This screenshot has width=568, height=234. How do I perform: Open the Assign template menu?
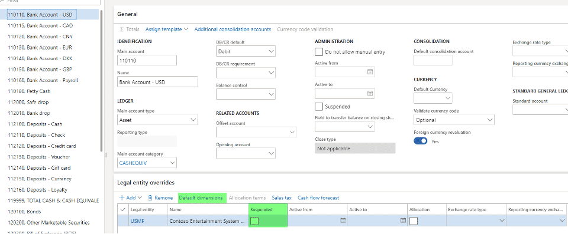(x=167, y=29)
